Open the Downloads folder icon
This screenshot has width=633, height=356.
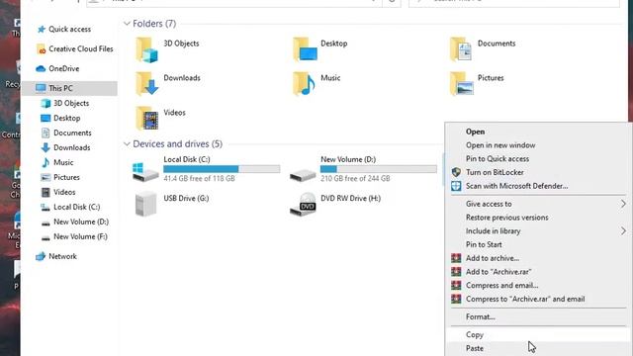click(147, 83)
